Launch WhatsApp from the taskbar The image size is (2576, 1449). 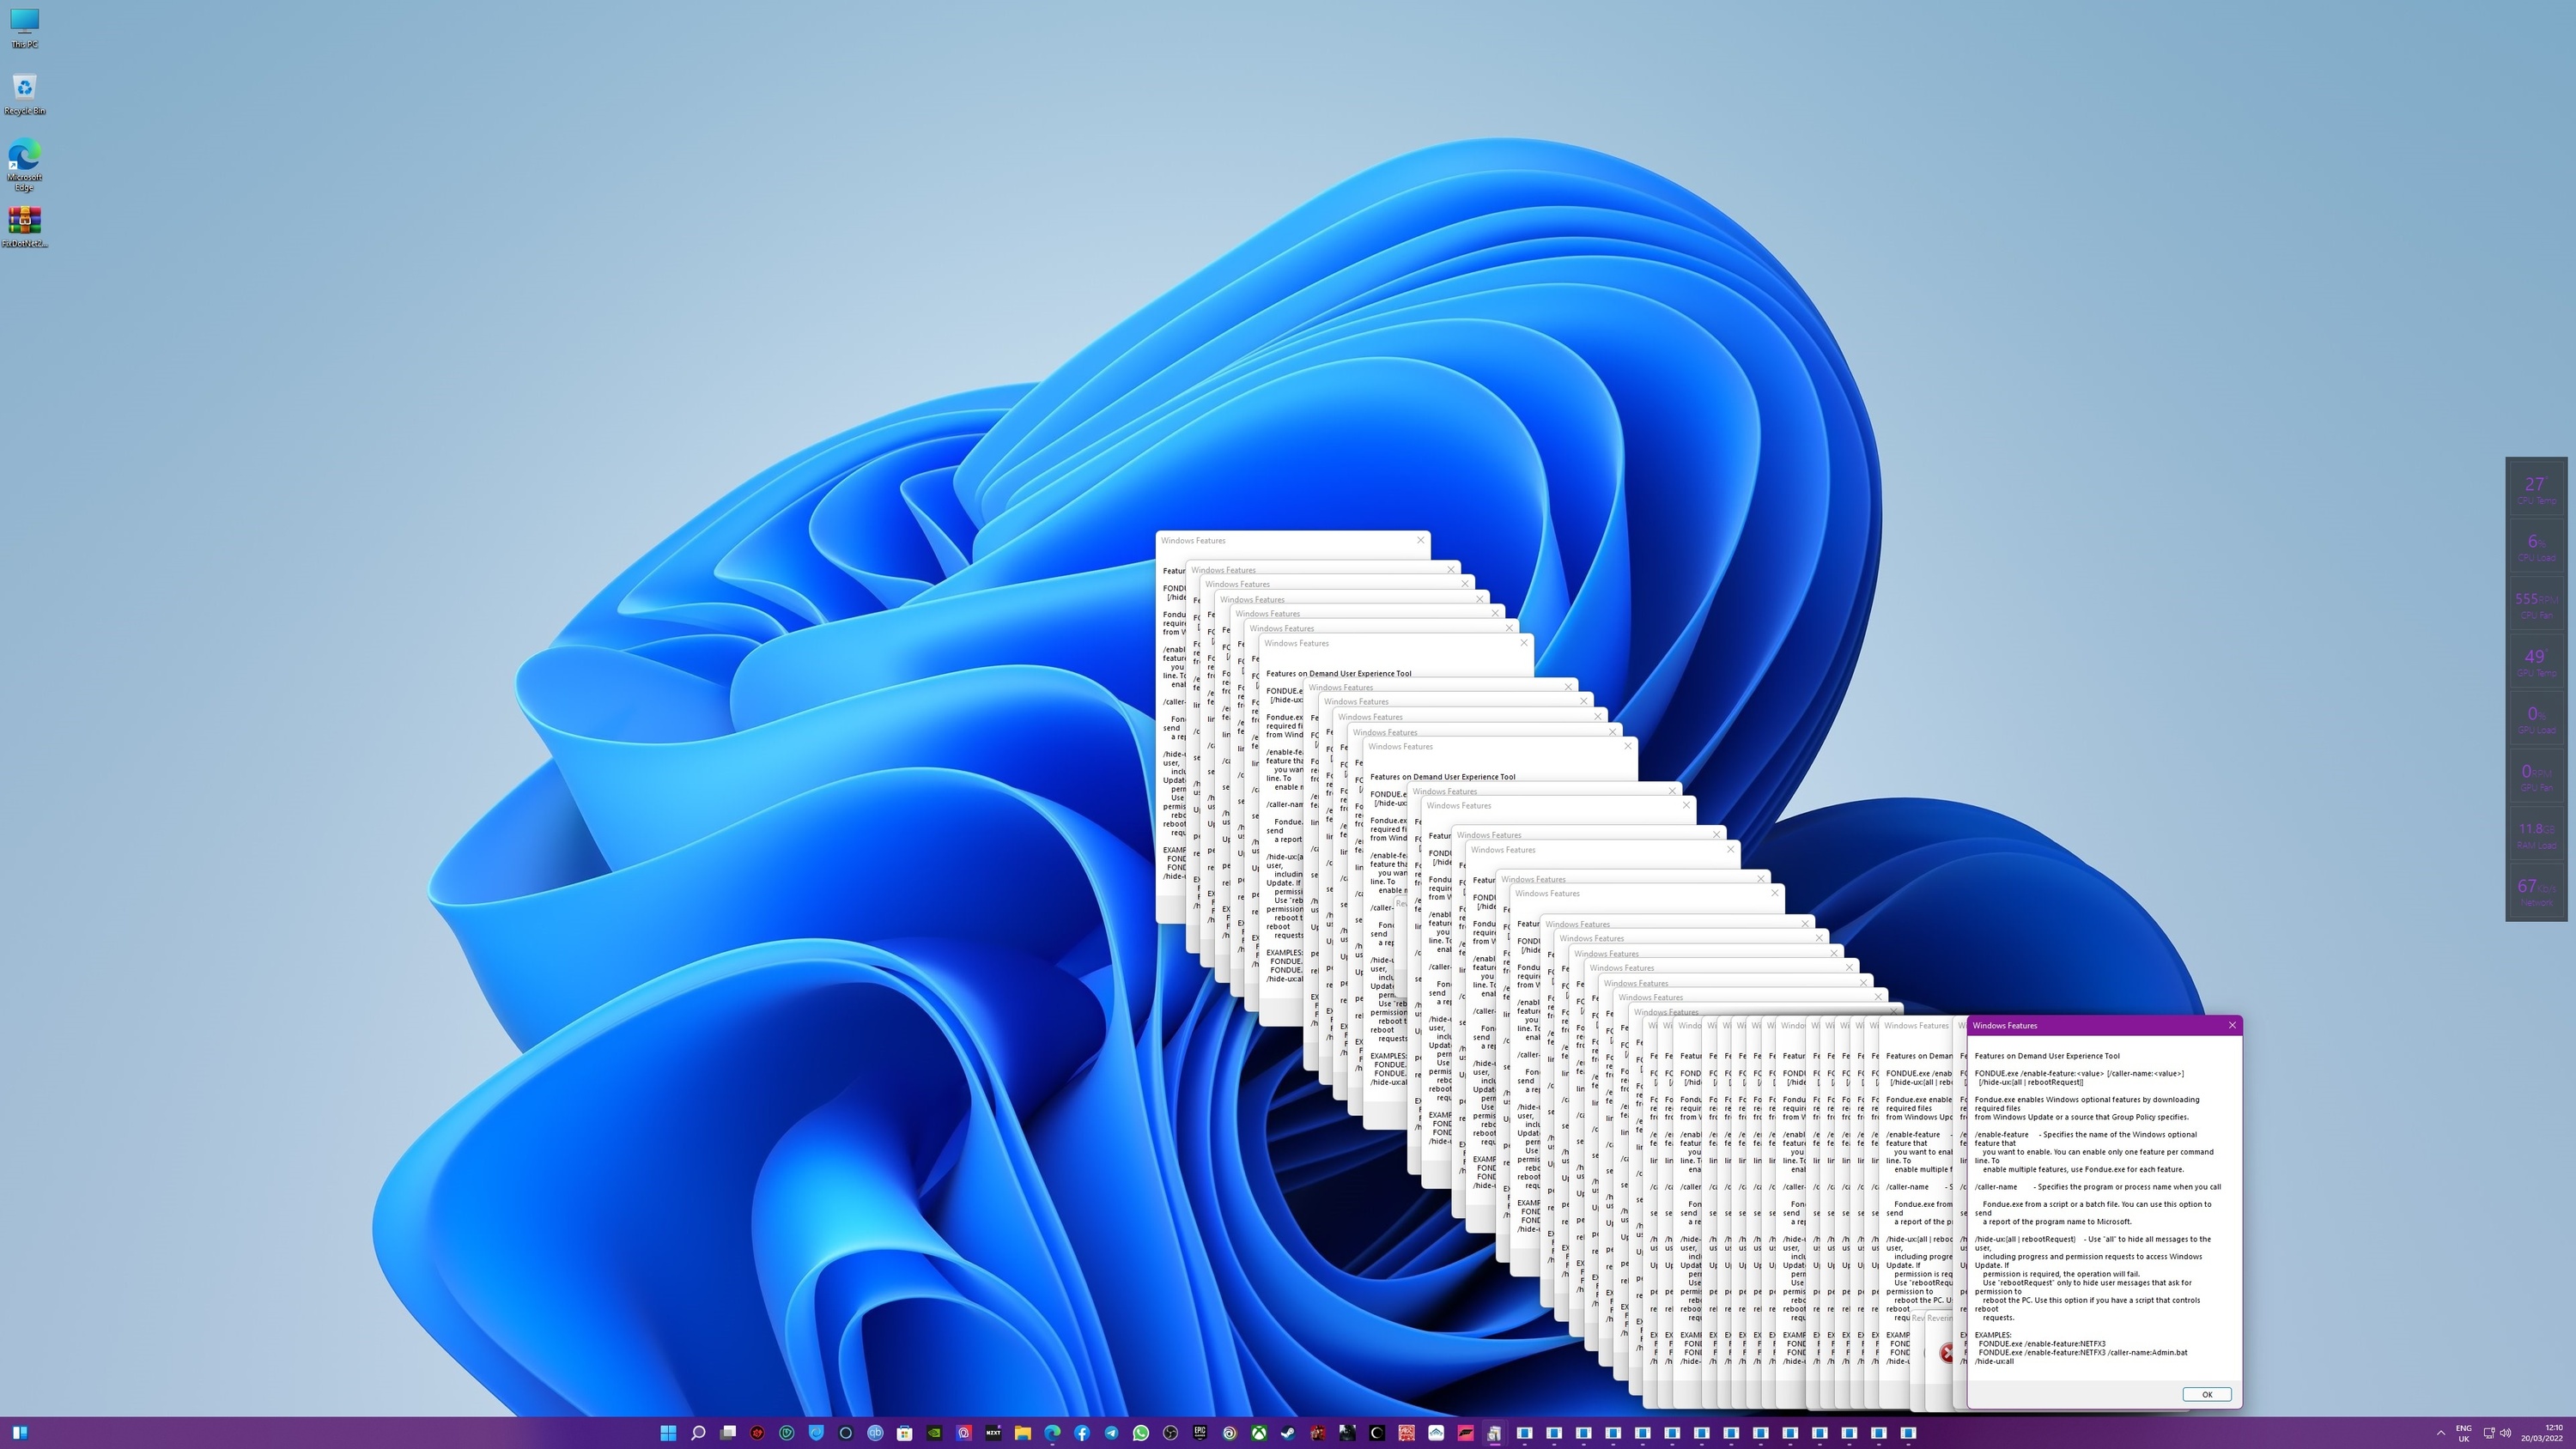tap(1141, 1433)
